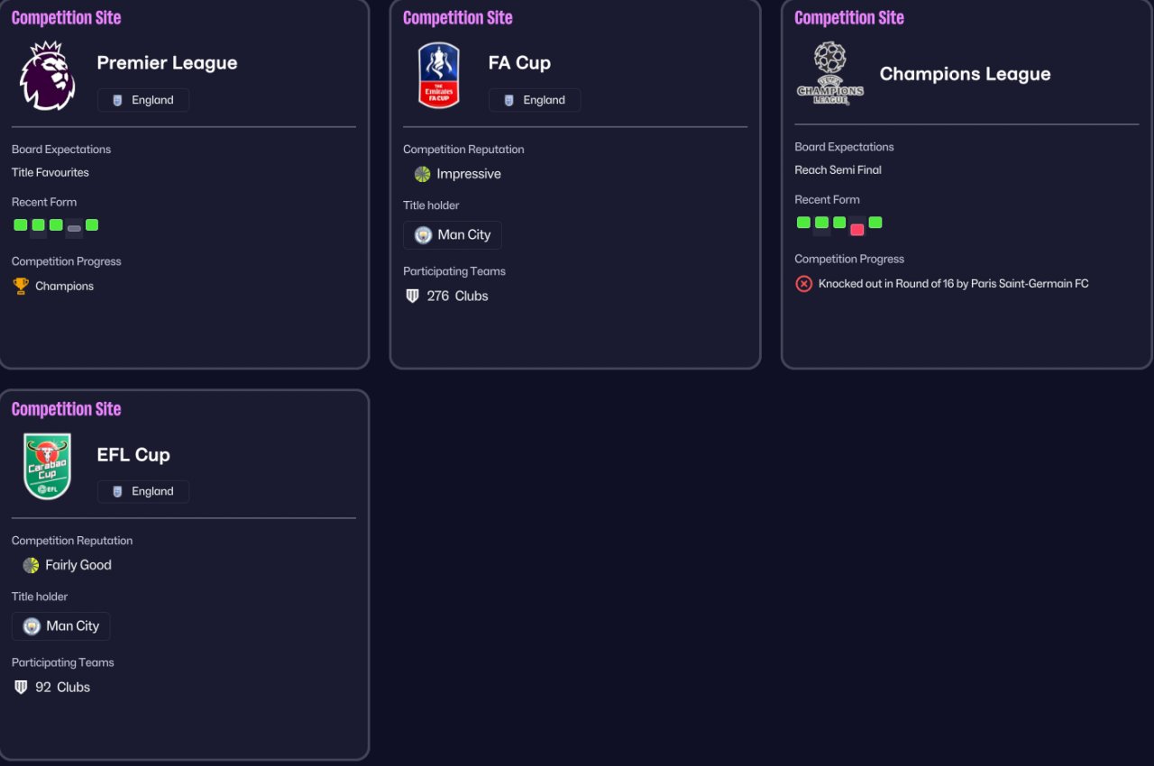Screen dimensions: 1154x766
Task: Click the Man City crest in FA Cup card
Action: point(423,235)
